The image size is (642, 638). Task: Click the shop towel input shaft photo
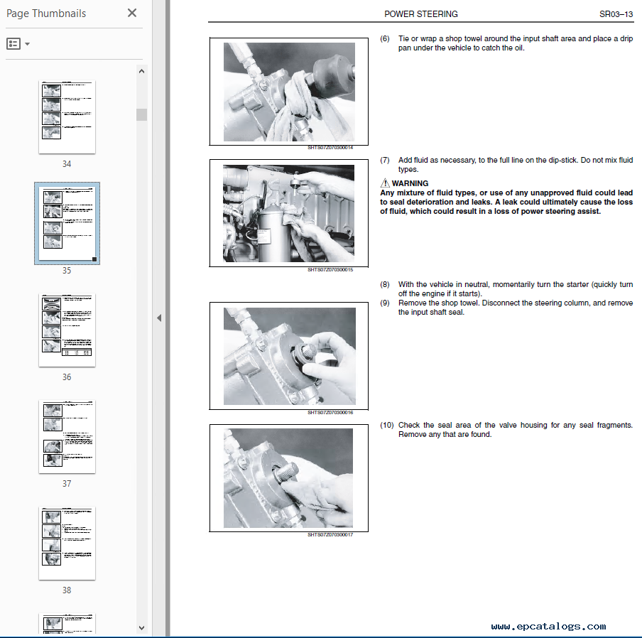pyautogui.click(x=288, y=92)
